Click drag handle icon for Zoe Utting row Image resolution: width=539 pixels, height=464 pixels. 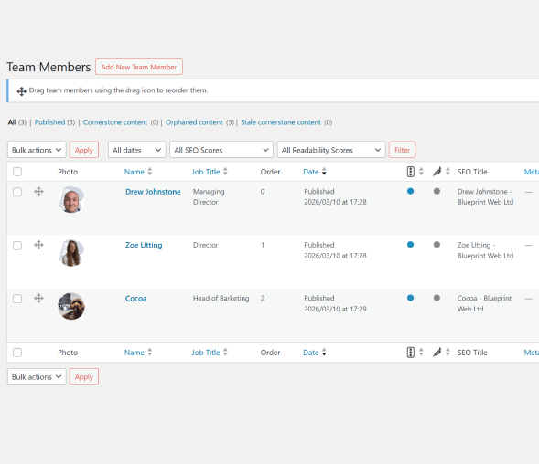[38, 245]
